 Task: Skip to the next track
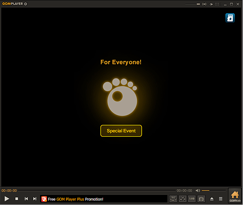click(x=35, y=199)
